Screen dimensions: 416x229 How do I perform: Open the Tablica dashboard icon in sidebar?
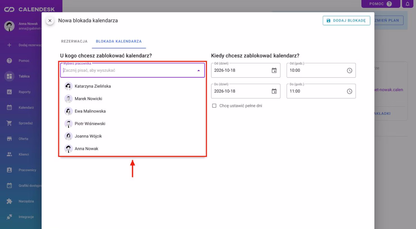tap(9, 76)
